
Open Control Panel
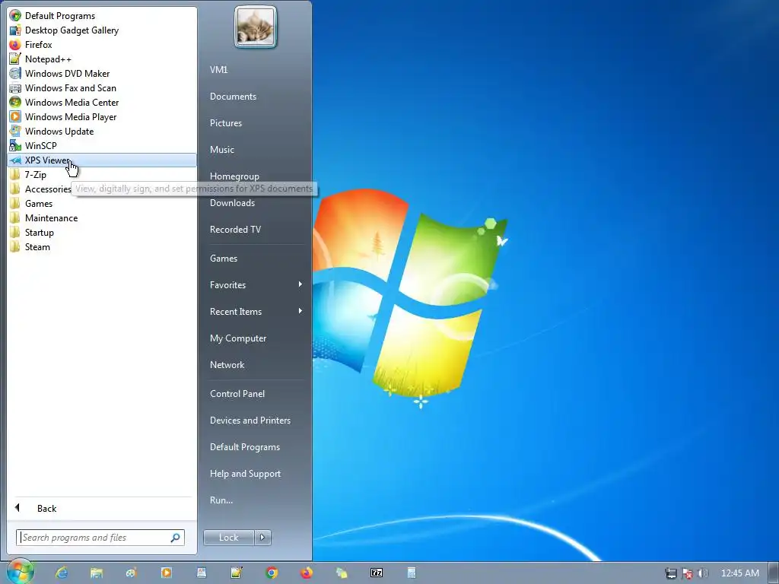[254, 394]
